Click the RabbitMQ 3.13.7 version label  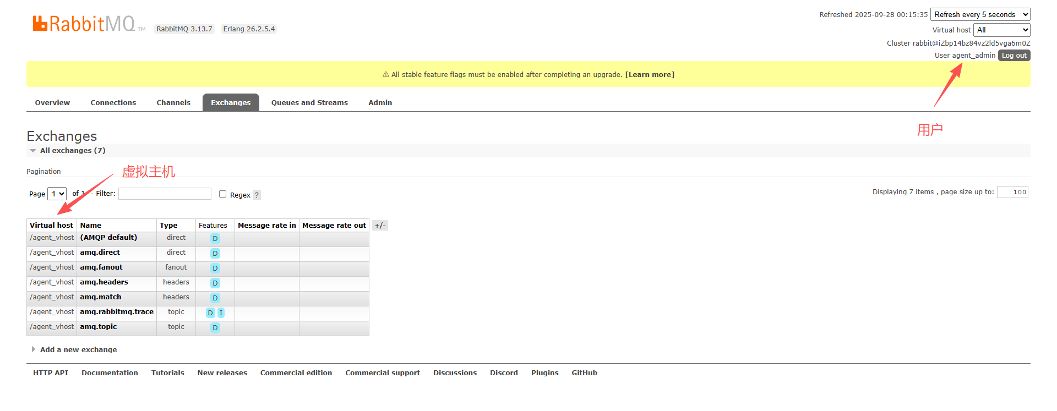[184, 29]
